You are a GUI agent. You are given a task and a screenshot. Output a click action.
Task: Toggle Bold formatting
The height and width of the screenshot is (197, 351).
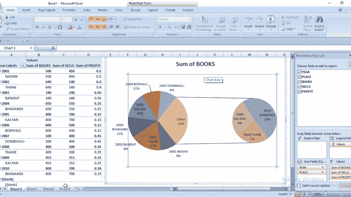tap(37, 27)
